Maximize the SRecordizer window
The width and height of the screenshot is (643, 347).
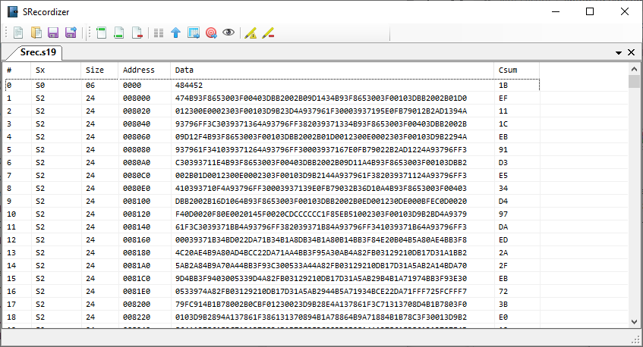(590, 11)
